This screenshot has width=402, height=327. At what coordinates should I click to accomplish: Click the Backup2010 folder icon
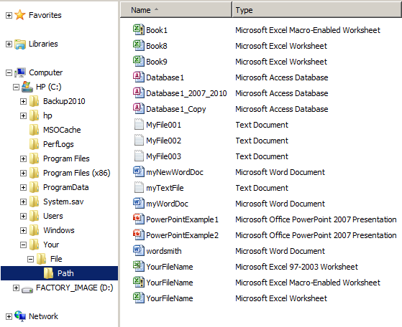(34, 101)
